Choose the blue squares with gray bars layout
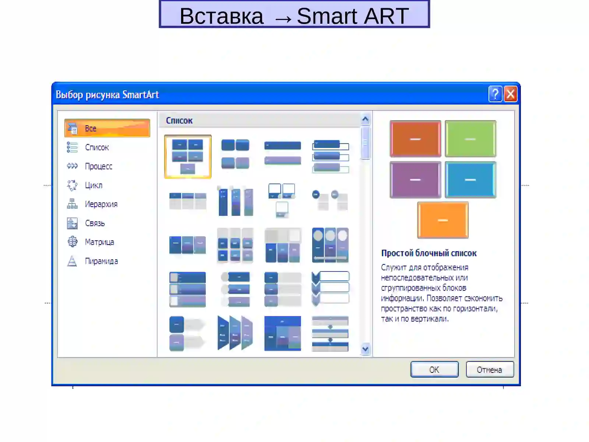 tap(283, 290)
